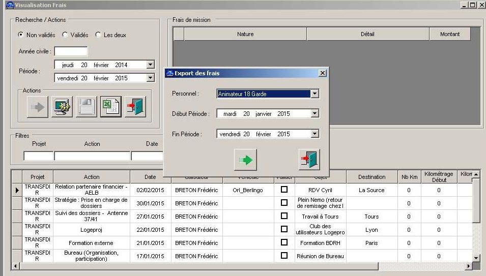Choose the Validés radio option
The image size is (486, 276).
click(x=65, y=35)
